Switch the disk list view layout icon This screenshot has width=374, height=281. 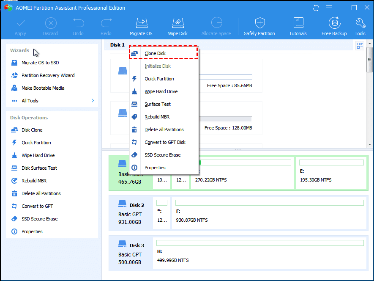coord(360,45)
